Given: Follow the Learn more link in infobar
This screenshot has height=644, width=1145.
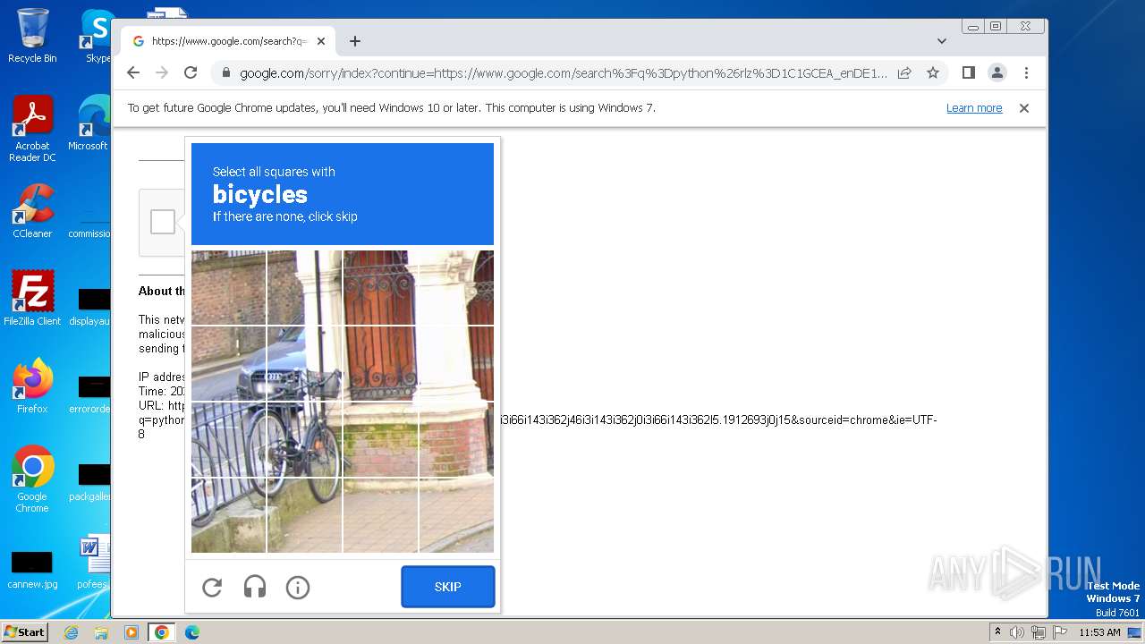Looking at the screenshot, I should click(974, 108).
